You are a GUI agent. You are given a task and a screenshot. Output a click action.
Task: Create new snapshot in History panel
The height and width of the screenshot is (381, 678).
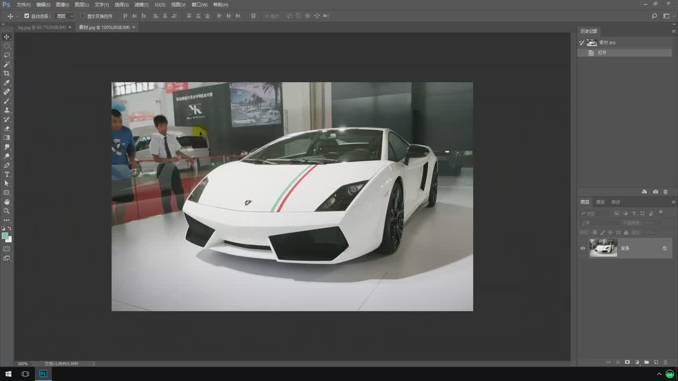tap(655, 192)
